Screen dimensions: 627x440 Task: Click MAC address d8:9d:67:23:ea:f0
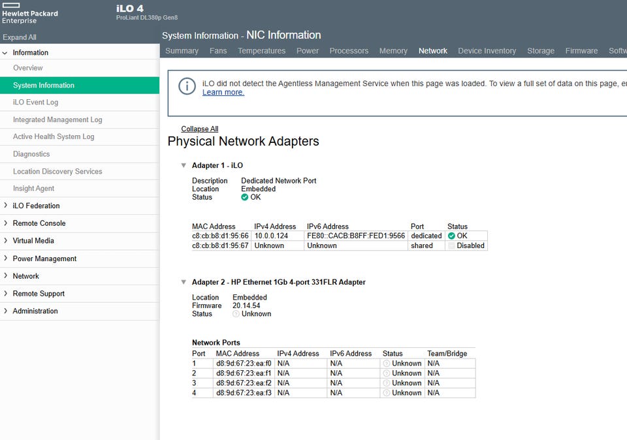244,363
